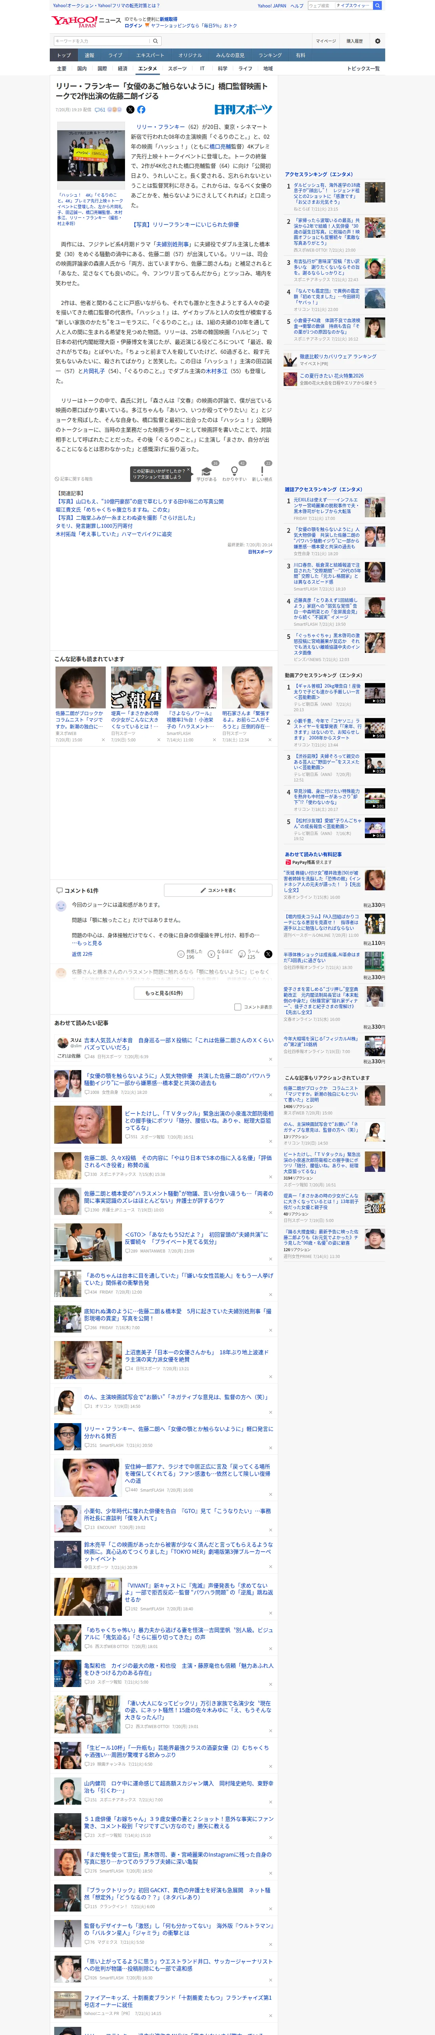
Task: Open the 上沼恵美子「日本一の女優さんかも」article
Action: (x=196, y=1356)
